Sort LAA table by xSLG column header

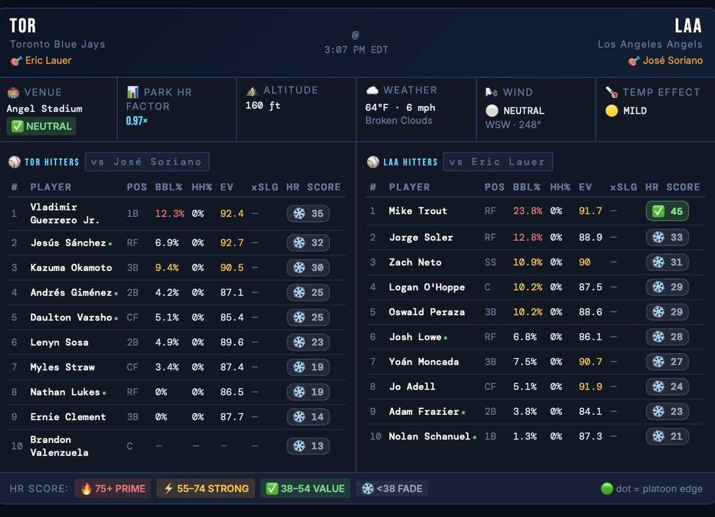click(623, 187)
